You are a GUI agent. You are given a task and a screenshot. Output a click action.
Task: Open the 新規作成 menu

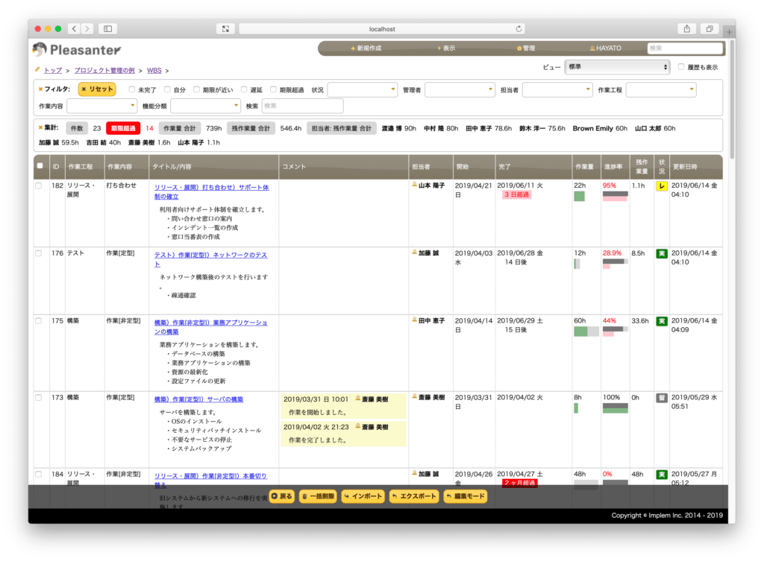(x=366, y=48)
